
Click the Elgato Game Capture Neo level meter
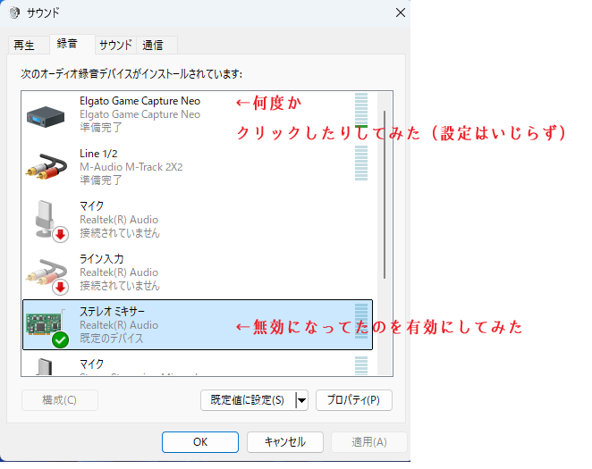coord(361,111)
